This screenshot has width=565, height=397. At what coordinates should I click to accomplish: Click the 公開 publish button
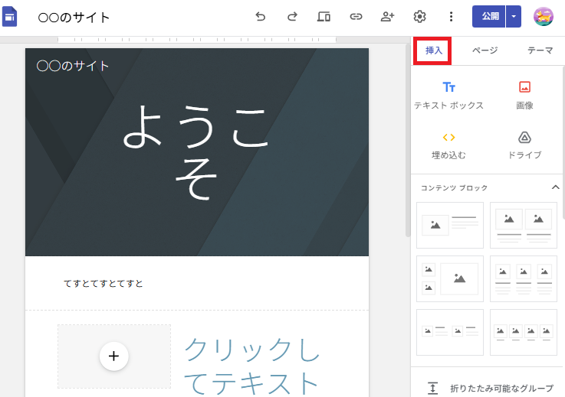(489, 17)
